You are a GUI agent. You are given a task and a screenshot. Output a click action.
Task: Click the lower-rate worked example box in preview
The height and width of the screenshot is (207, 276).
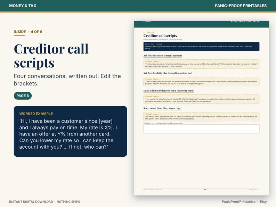201,64
